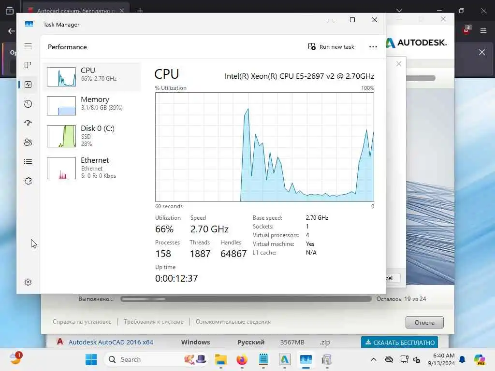The image size is (495, 371).
Task: Open the Processes page icon in sidebar
Action: [x=28, y=65]
